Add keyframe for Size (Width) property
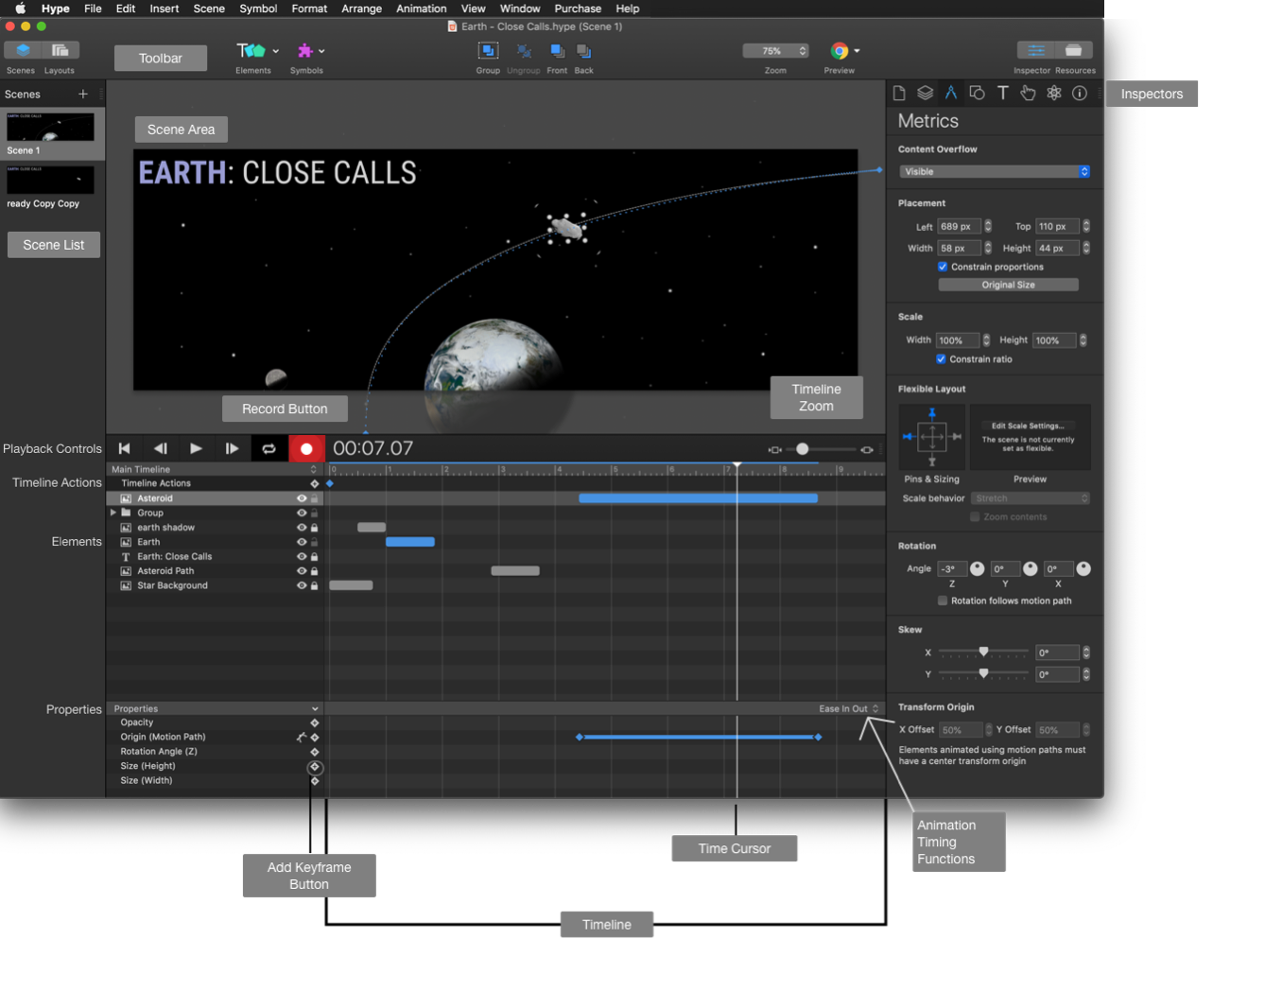Screen dimensions: 1265x991 tap(315, 781)
